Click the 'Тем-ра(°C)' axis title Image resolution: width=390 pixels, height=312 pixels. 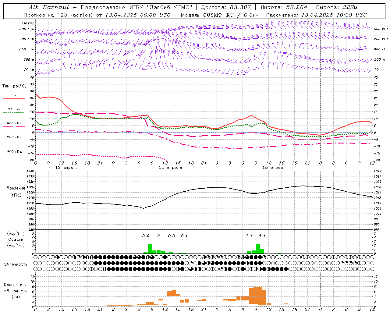[14, 86]
